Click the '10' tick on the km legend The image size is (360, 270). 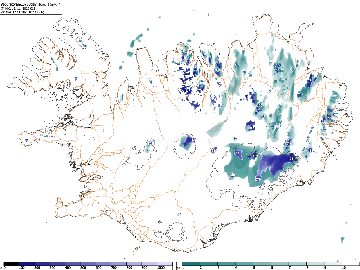tap(344, 268)
